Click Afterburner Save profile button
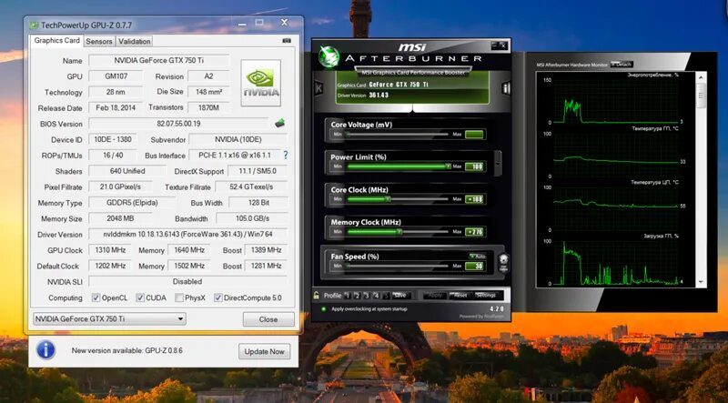The height and width of the screenshot is (403, 728). (x=401, y=296)
